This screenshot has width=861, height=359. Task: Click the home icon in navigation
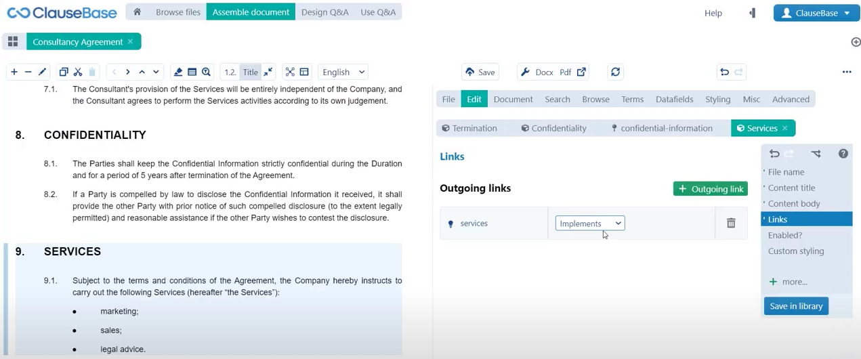(138, 12)
